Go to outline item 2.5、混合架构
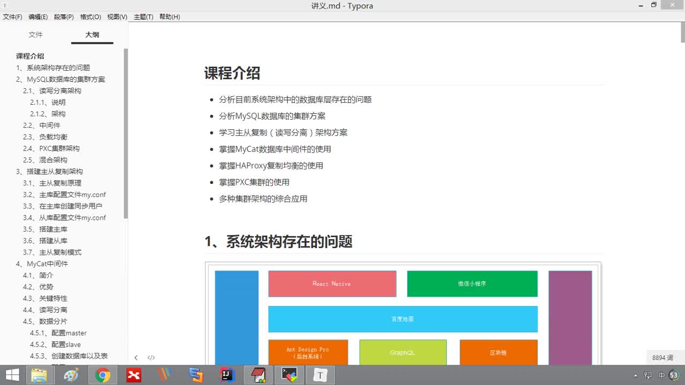This screenshot has height=385, width=685. pos(45,160)
